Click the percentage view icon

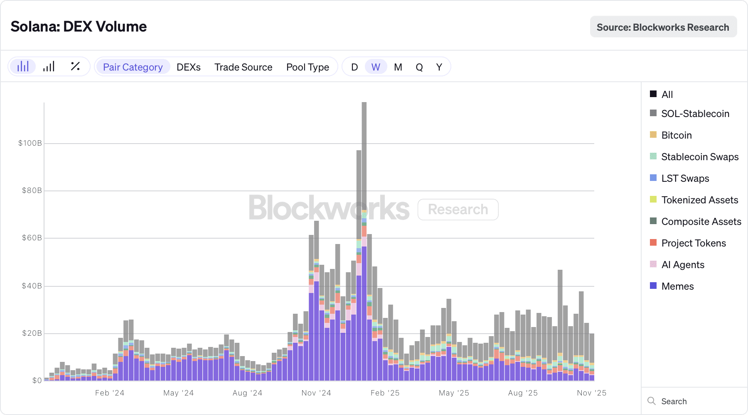point(75,67)
